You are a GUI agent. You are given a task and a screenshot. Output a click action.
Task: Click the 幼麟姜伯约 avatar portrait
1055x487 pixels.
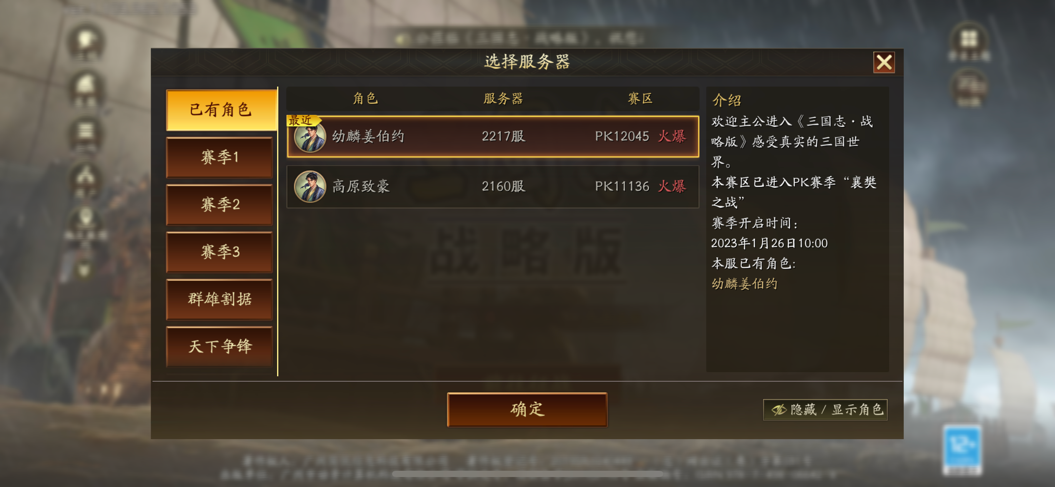310,137
